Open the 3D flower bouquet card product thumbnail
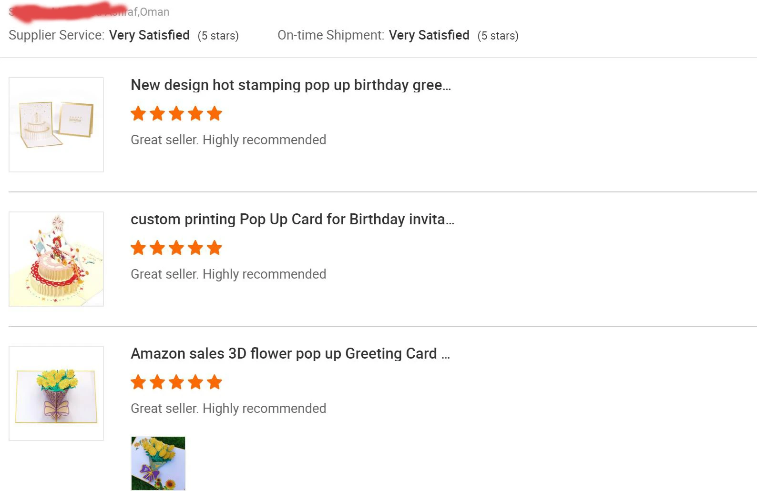 pos(56,393)
